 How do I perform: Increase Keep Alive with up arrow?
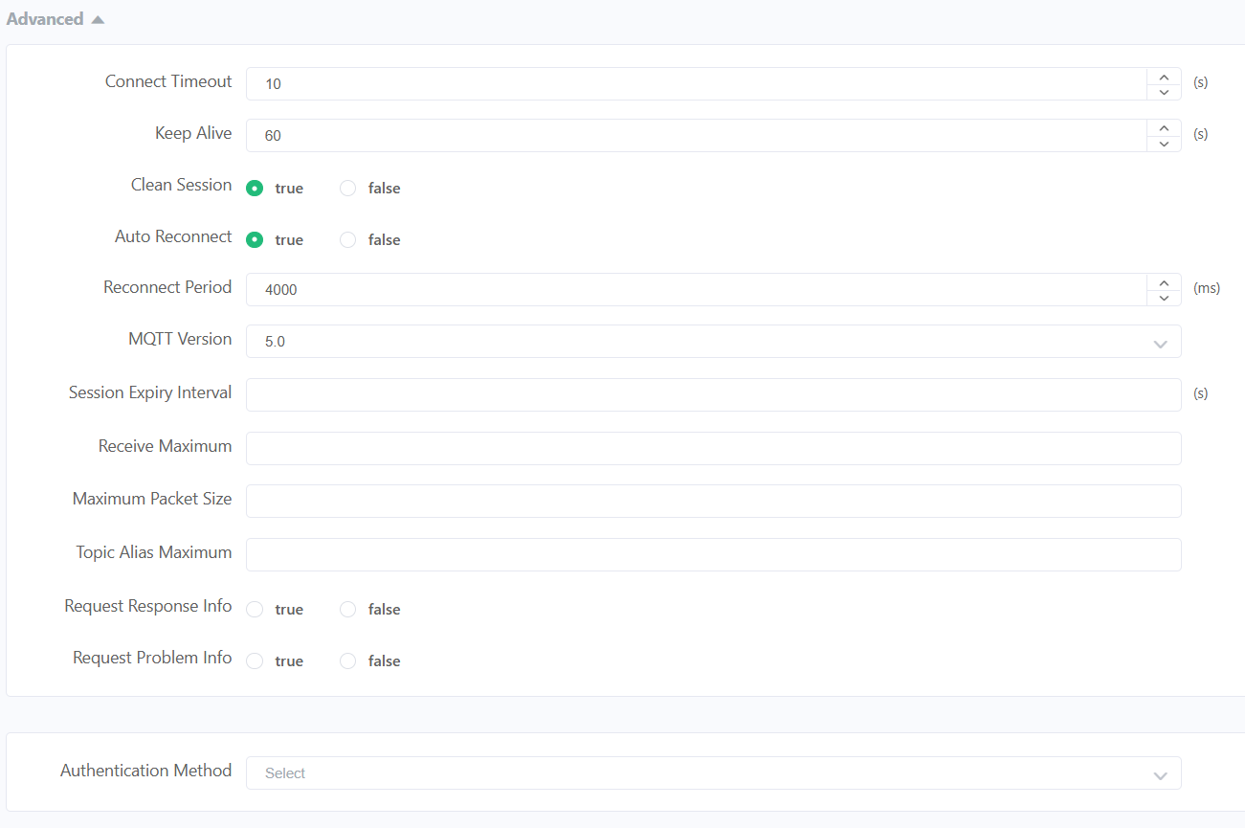coord(1164,127)
